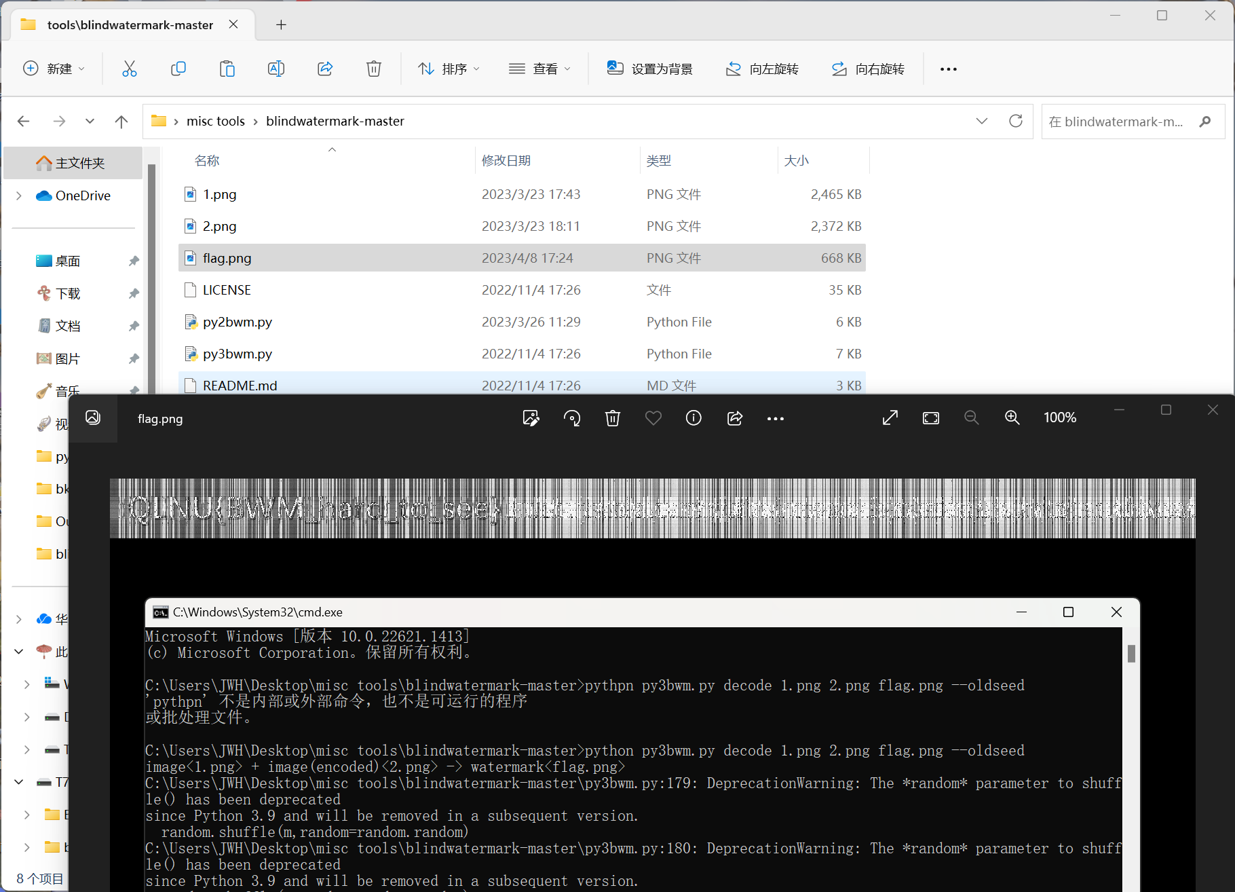Sort by Date modified (修改日期) column
Image resolution: width=1235 pixels, height=892 pixels.
[506, 161]
